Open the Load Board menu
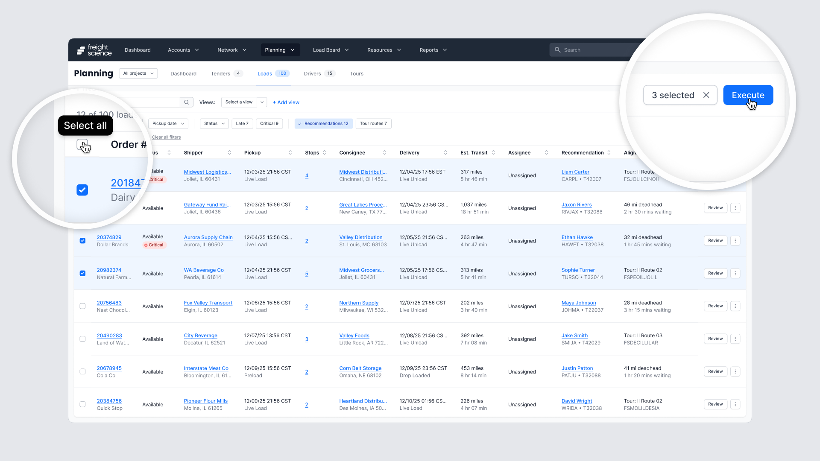Viewport: 820px width, 461px height. 331,50
